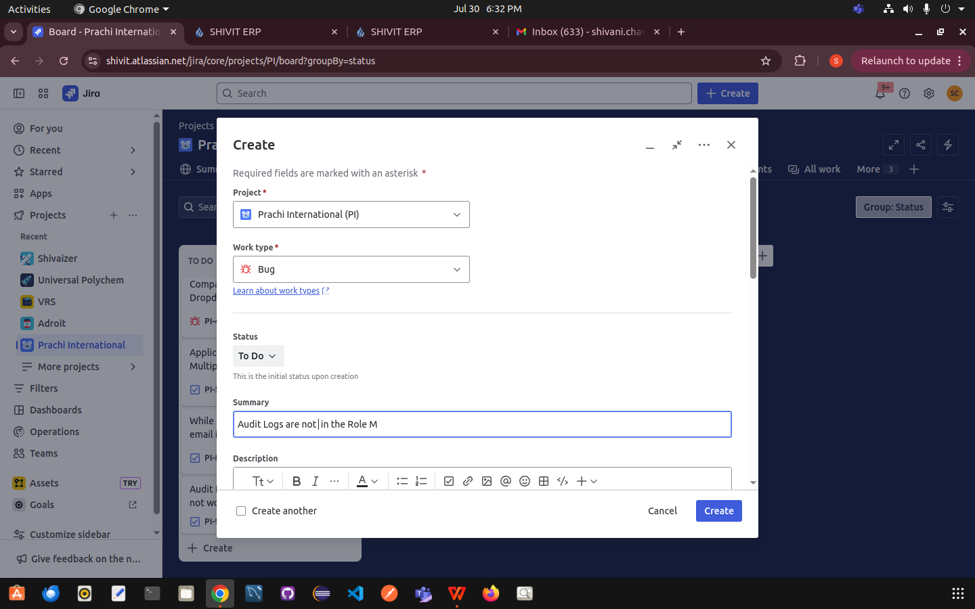Enable the Create another checkbox
Screen dimensions: 975x609
click(241, 511)
